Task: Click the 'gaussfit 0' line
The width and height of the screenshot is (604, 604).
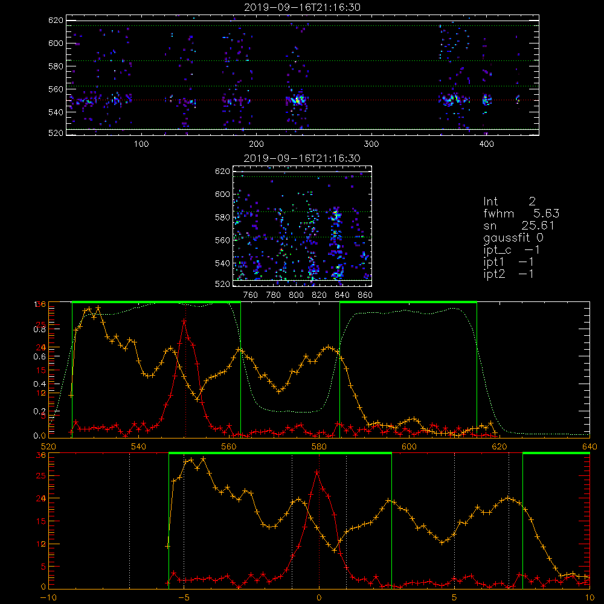Action: (513, 237)
